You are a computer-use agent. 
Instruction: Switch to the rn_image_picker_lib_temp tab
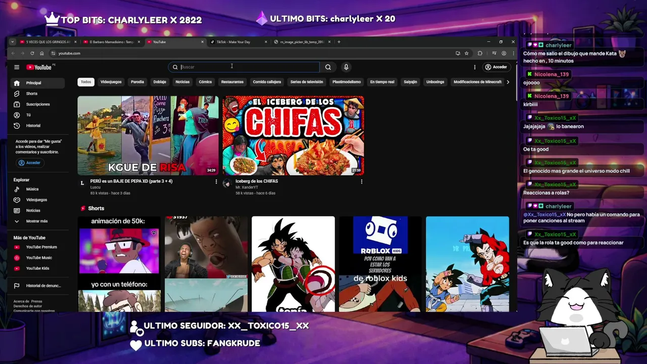coord(302,42)
